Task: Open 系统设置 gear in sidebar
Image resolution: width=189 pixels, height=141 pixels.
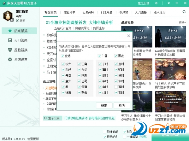Action: click(10, 59)
